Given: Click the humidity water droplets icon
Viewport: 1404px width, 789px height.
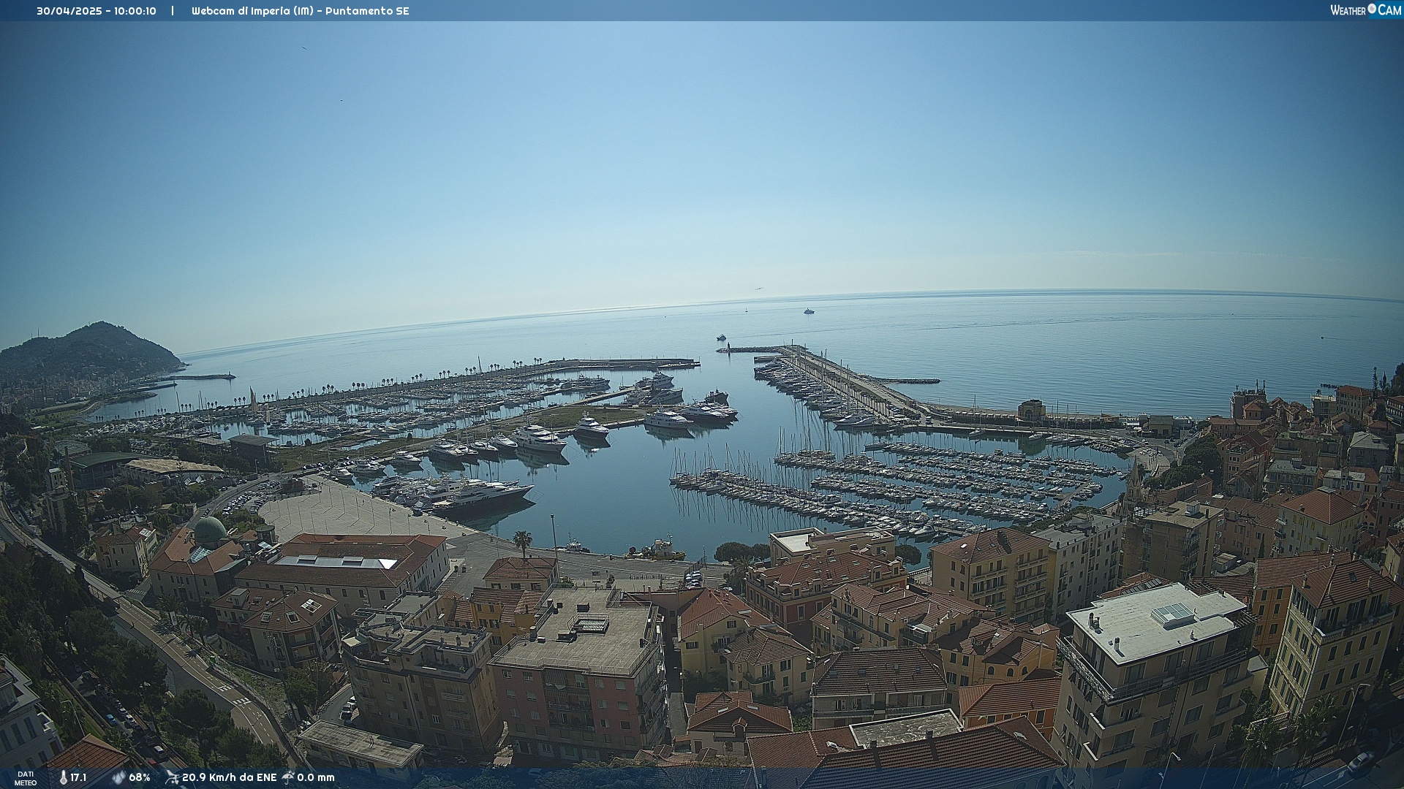Looking at the screenshot, I should [x=118, y=777].
